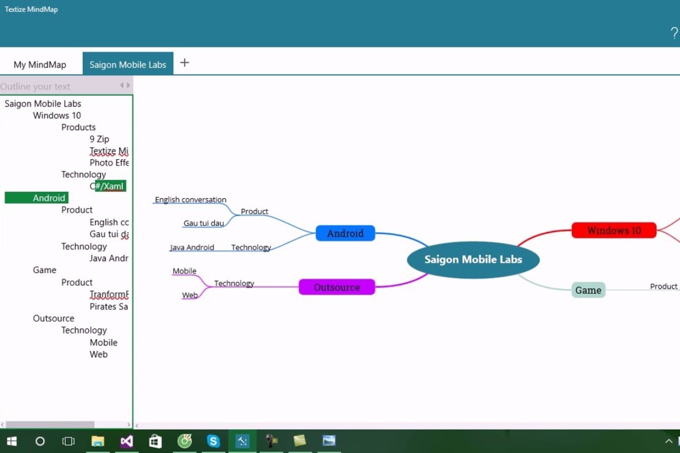680x453 pixels.
Task: Select red Windows 10 node on map
Action: click(x=614, y=230)
